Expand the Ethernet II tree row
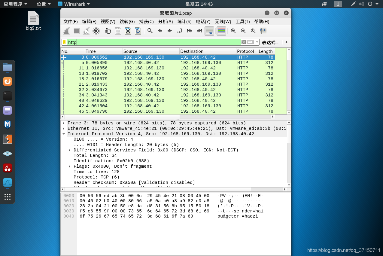Viewport: 383px width, 256px height. click(64, 129)
